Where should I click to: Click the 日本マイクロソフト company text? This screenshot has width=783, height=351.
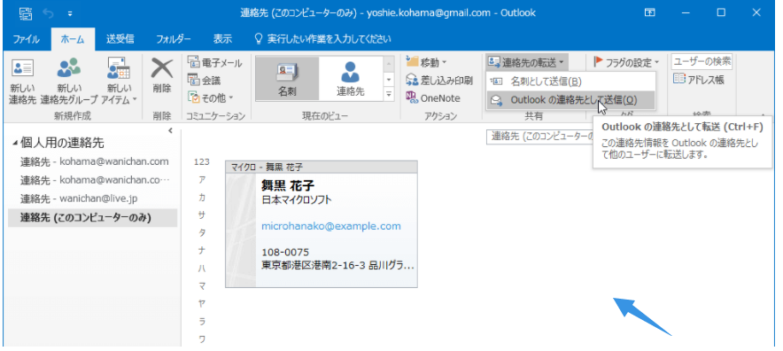(x=296, y=200)
